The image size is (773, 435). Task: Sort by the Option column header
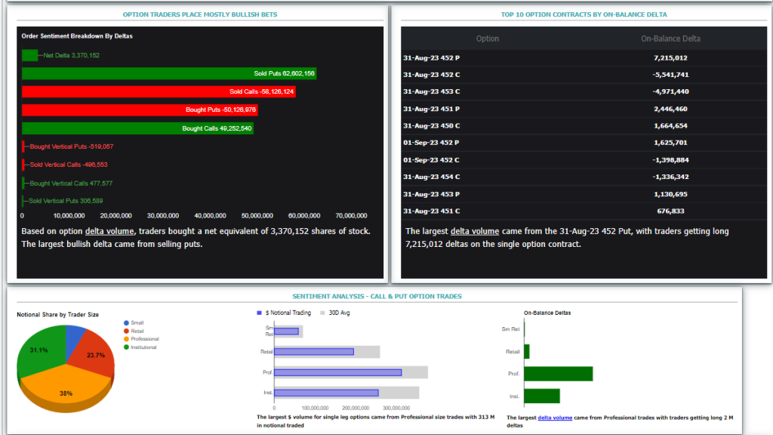(x=488, y=39)
